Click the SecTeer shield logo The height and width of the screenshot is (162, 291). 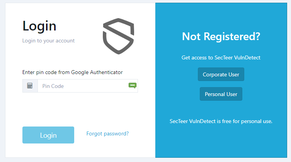click(118, 36)
